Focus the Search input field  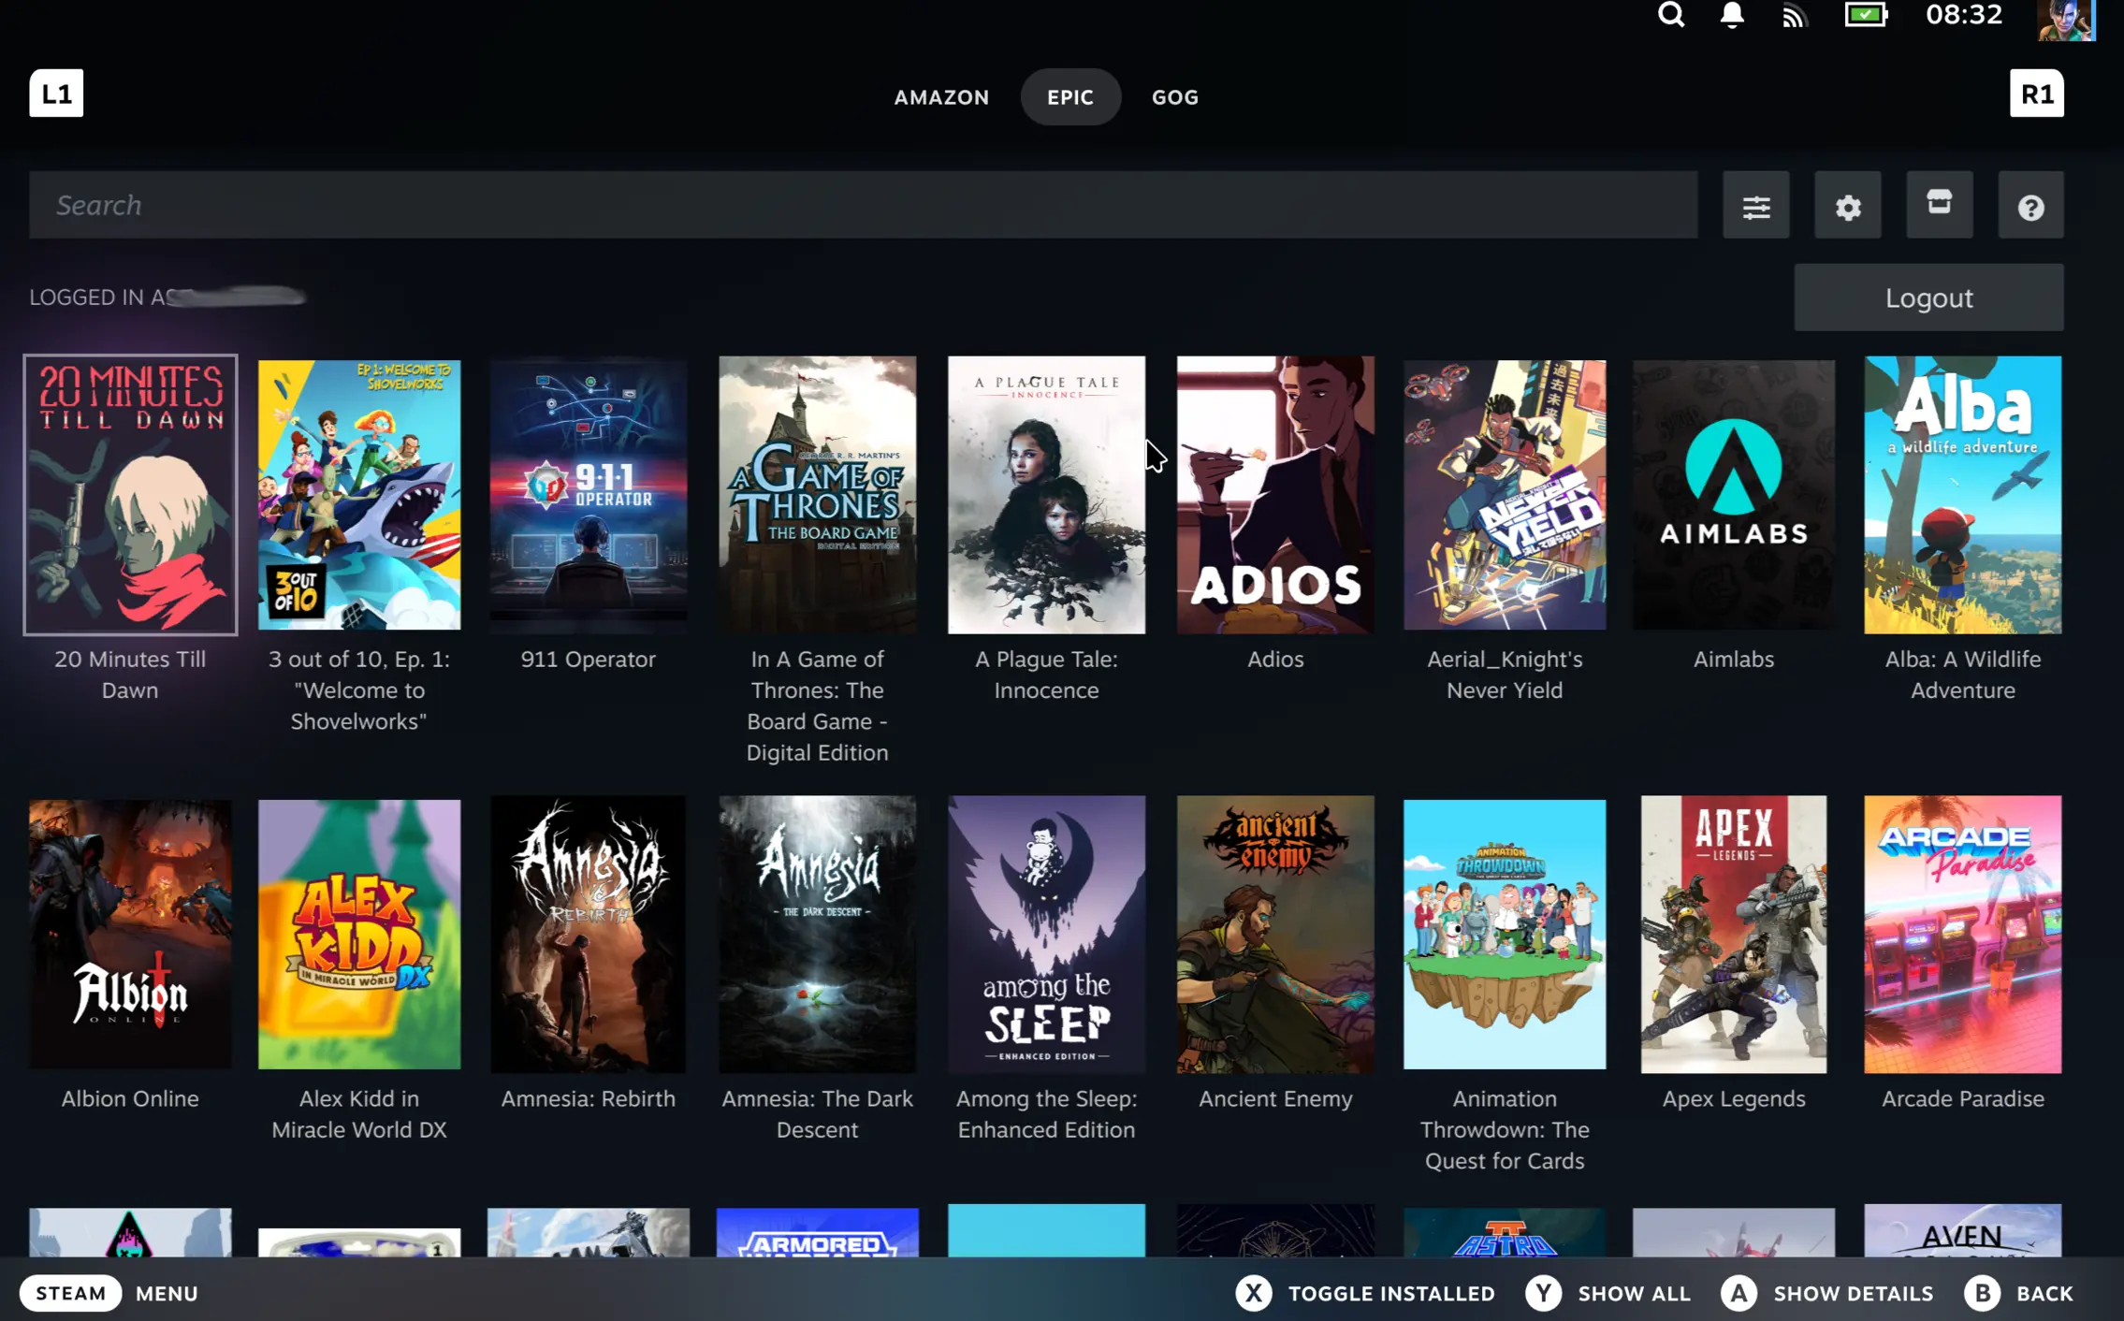tap(861, 205)
